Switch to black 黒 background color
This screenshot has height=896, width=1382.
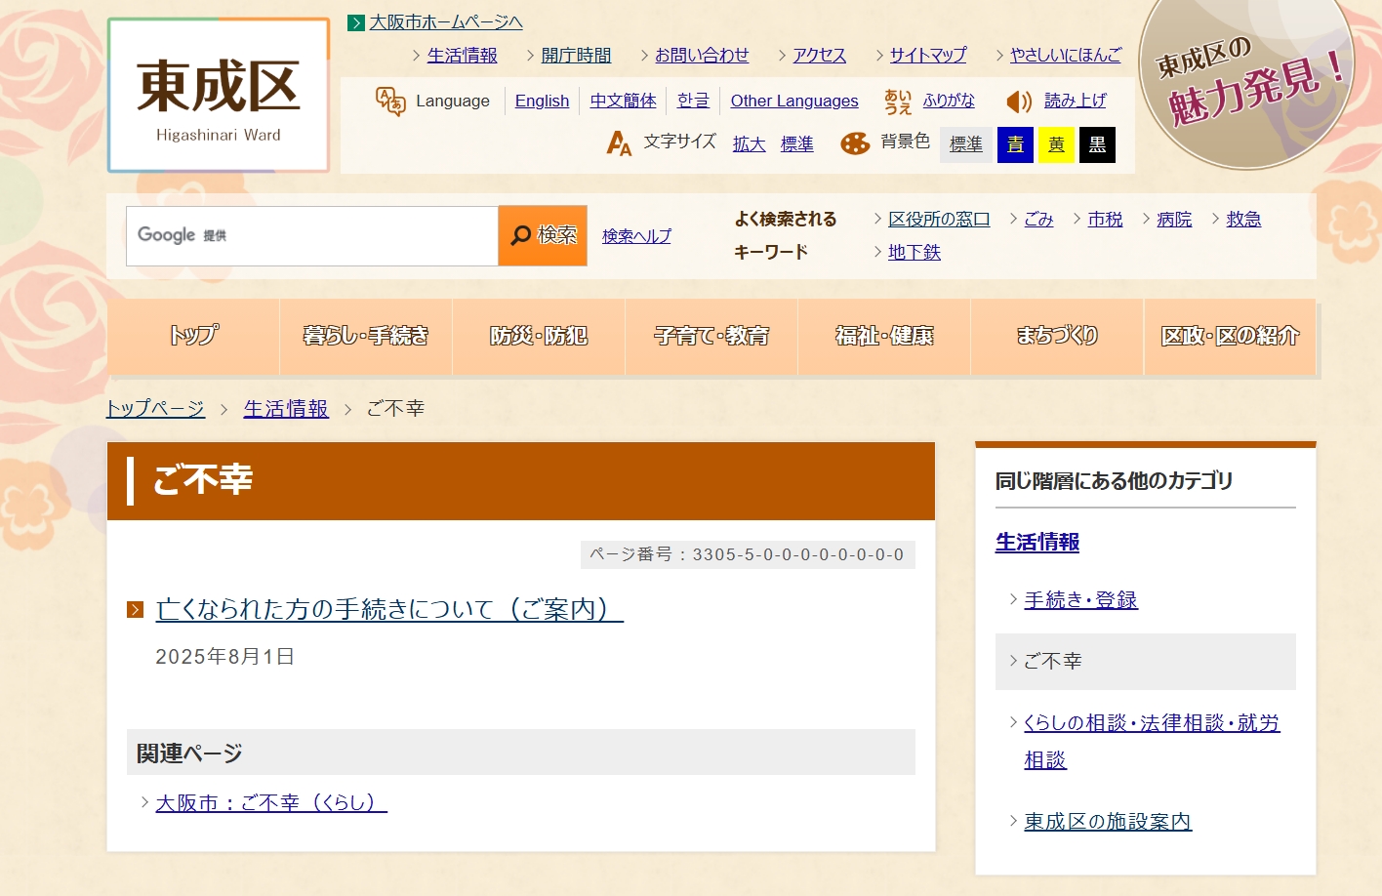click(x=1097, y=144)
